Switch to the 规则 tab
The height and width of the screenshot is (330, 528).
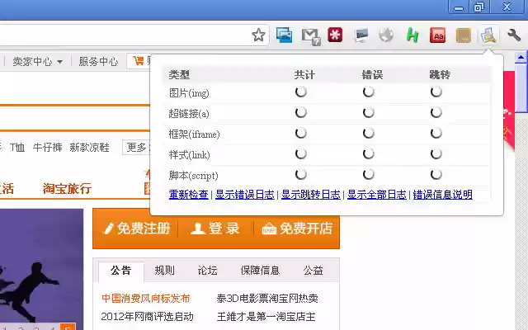165,271
